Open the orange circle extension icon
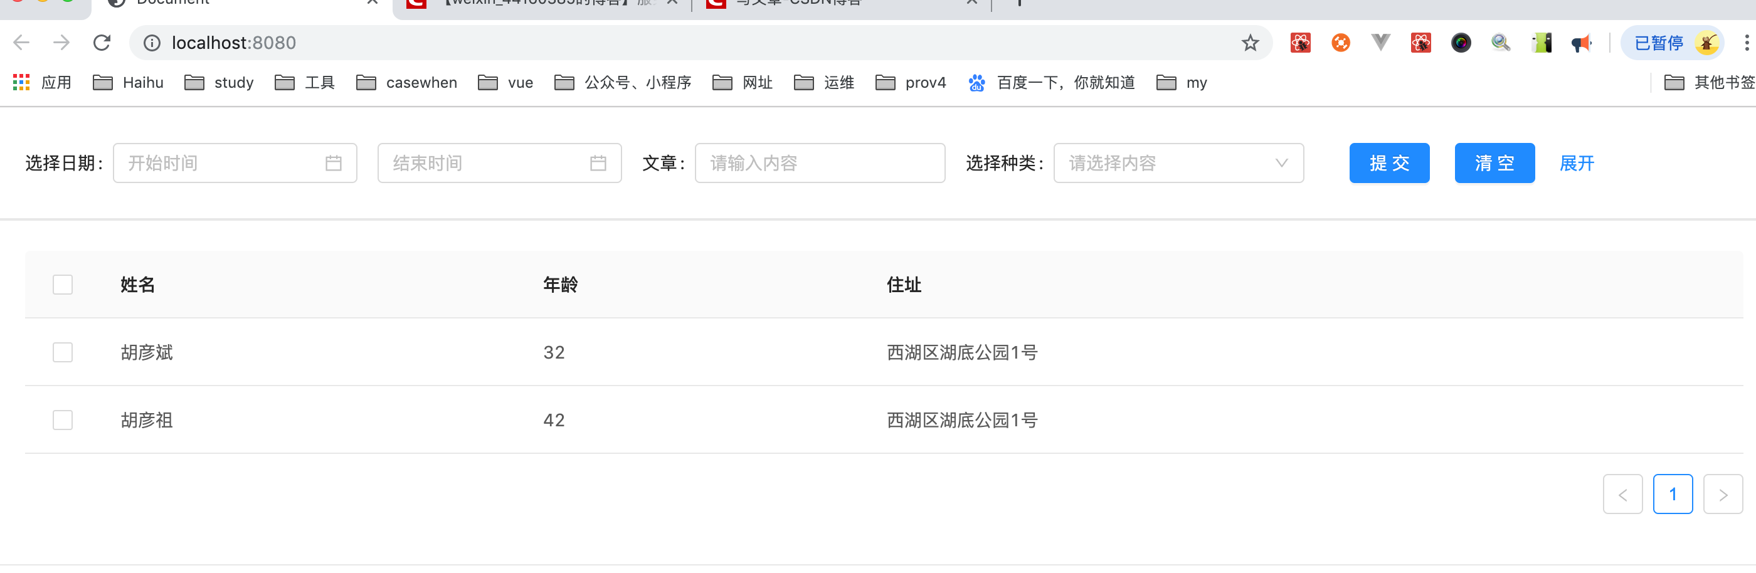 pos(1340,43)
